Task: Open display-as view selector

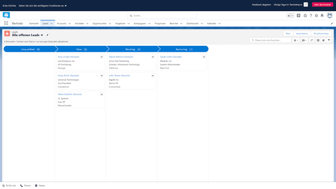Action: (x=304, y=40)
